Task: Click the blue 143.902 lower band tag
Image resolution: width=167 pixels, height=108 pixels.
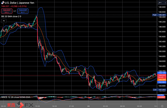Action: pos(162,82)
